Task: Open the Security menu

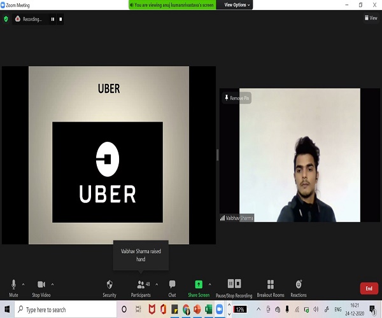Action: (x=110, y=288)
